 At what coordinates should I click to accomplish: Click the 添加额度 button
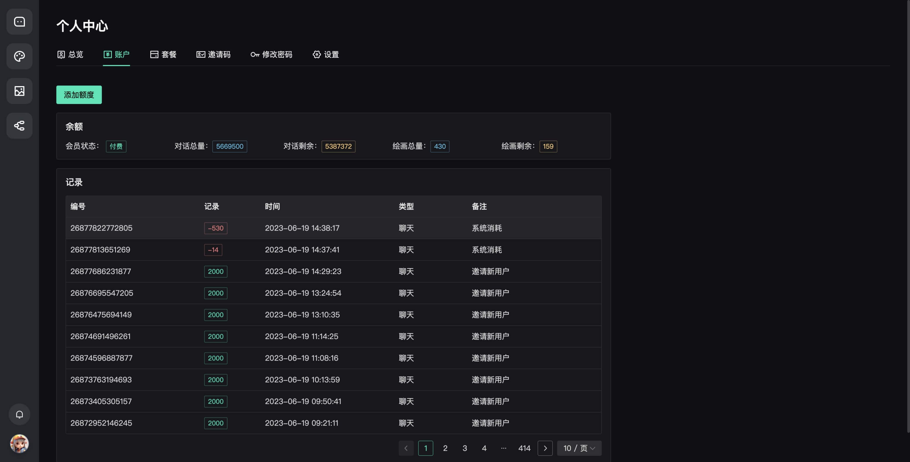(x=79, y=95)
